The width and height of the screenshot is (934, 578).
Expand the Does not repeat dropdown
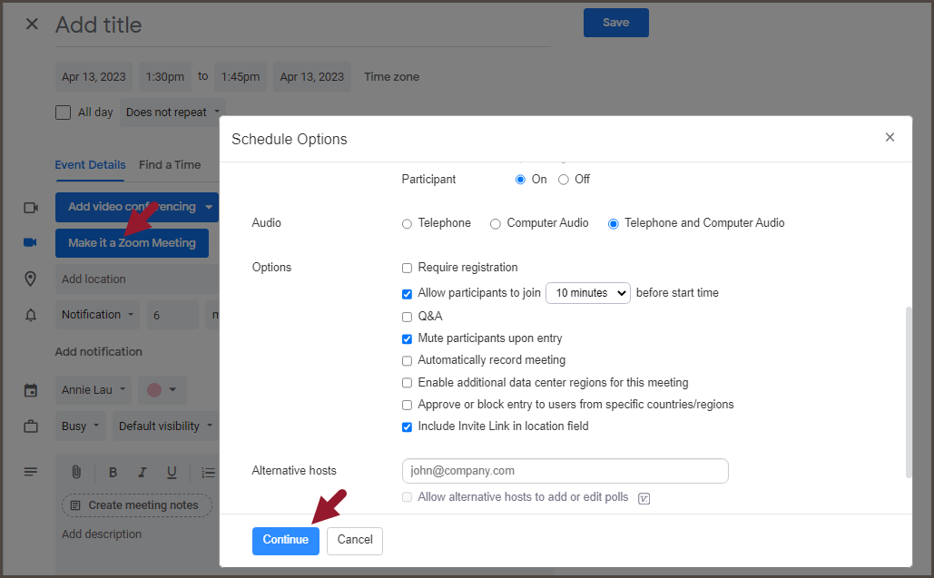(172, 113)
